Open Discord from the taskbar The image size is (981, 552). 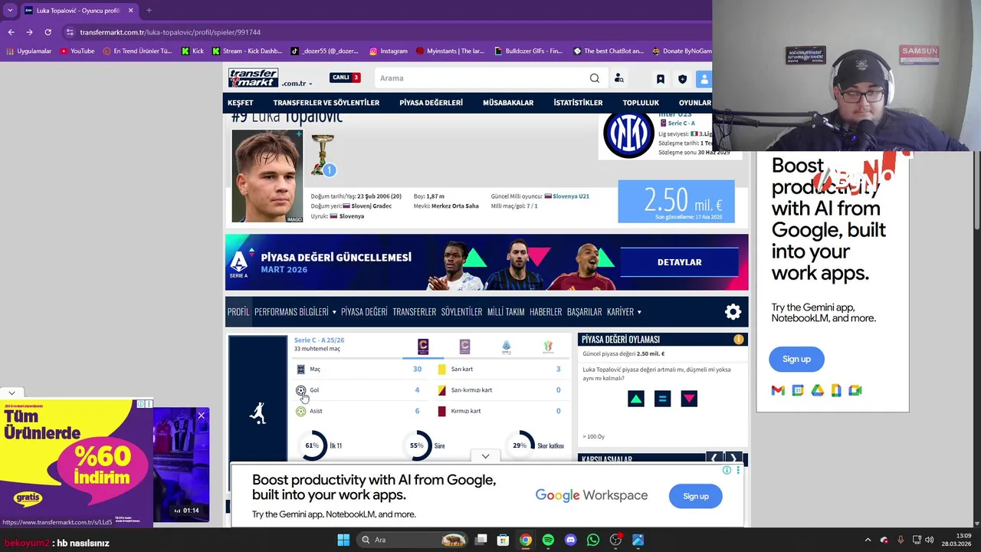pyautogui.click(x=570, y=540)
